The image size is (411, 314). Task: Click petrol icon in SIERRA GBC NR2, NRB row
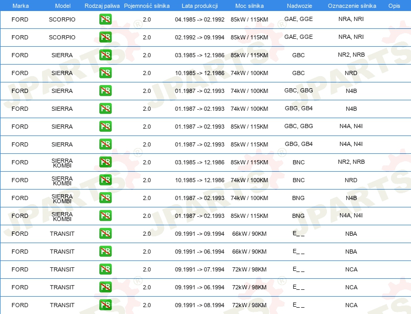[x=105, y=55]
